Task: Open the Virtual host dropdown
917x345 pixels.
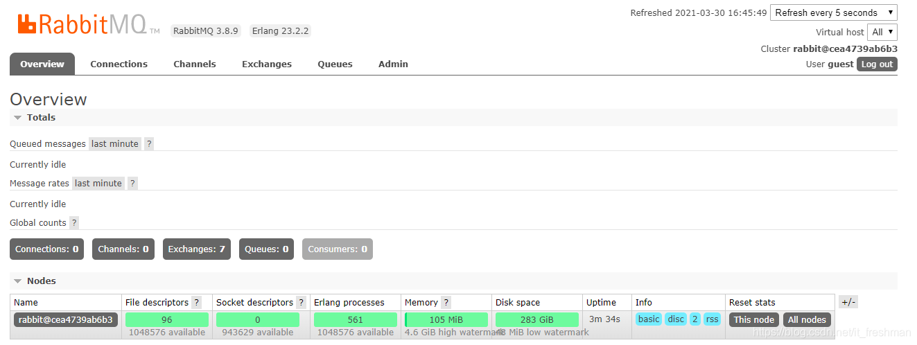Action: 882,32
